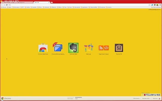This screenshot has height=101, width=162.
Task: Close the Extensions tab
Action: tap(32, 2)
